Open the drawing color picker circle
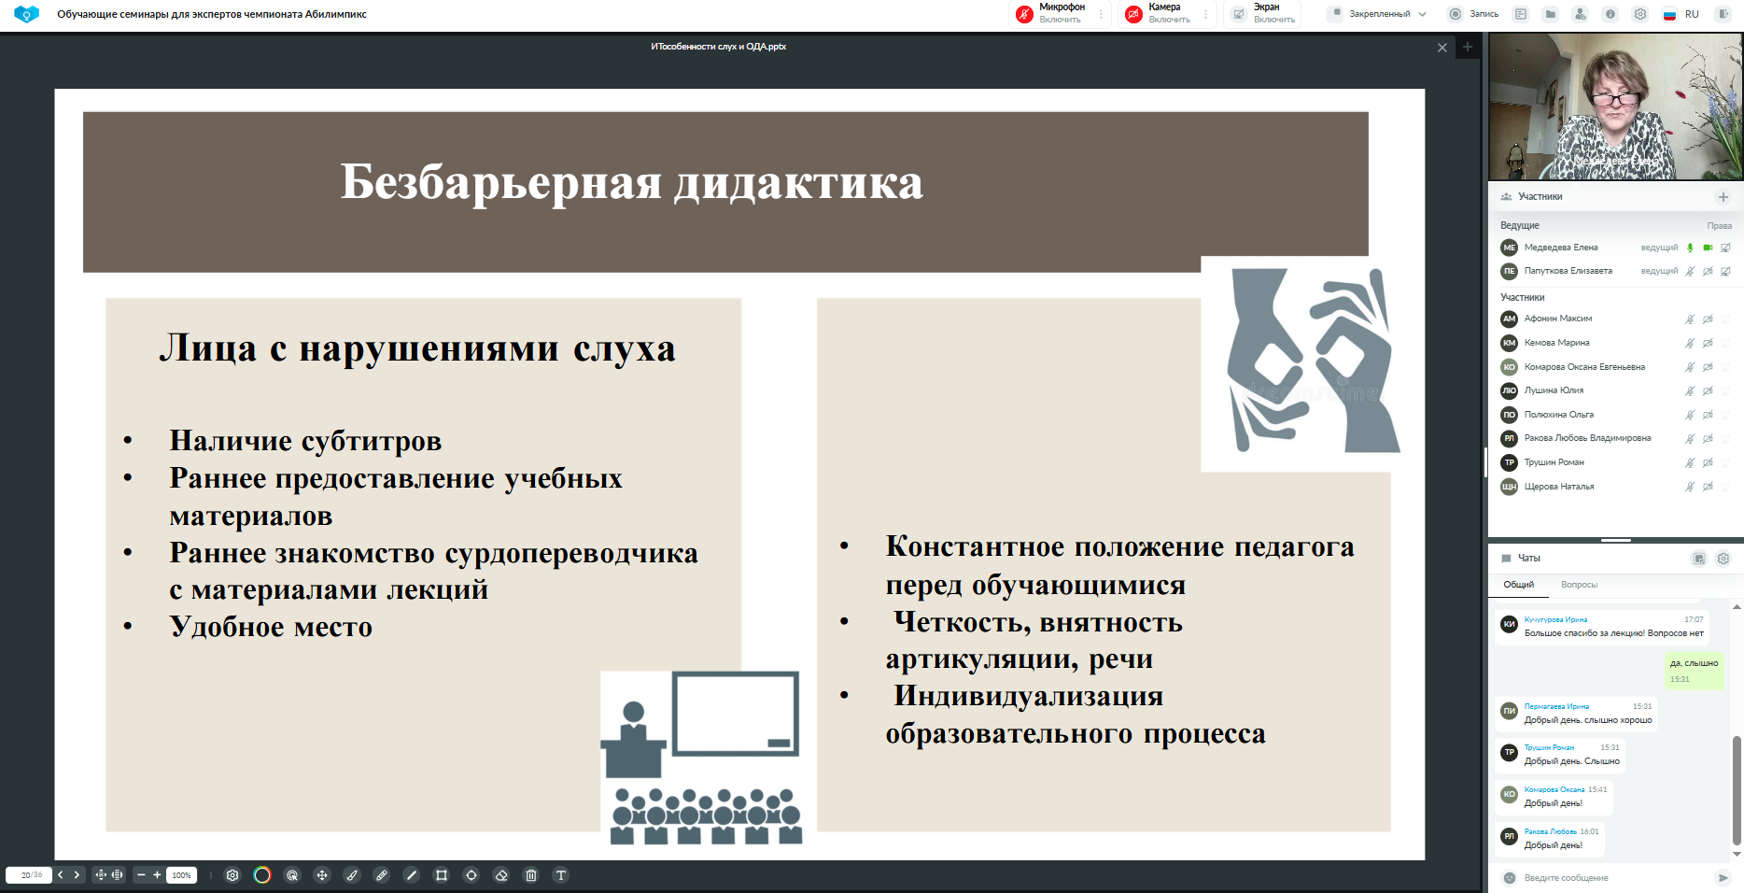 coord(262,875)
